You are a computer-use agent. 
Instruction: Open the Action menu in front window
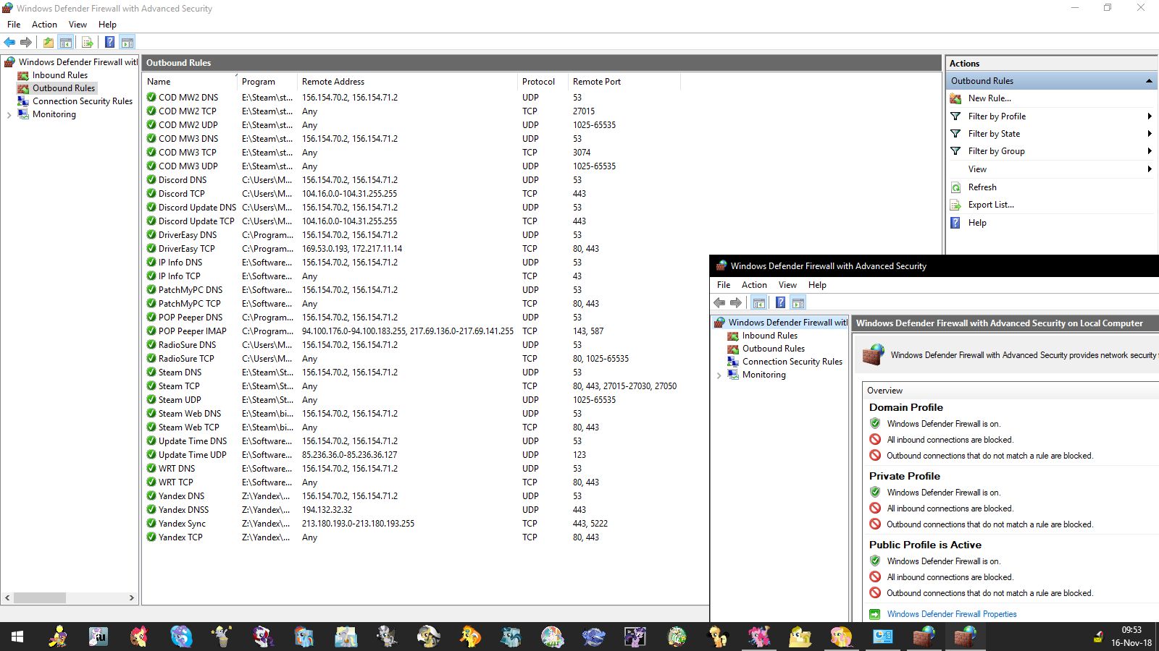[x=754, y=285]
